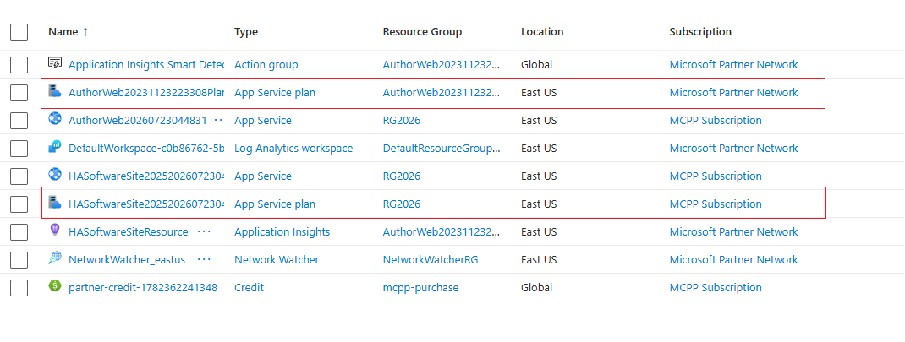The height and width of the screenshot is (342, 905).
Task: Open the MCPP Subscription link in the Credit row
Action: point(716,287)
